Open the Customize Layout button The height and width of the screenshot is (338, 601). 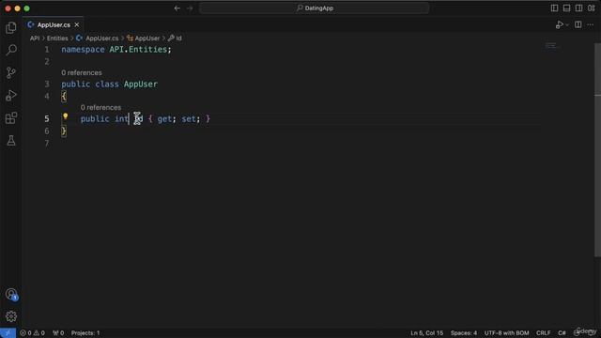[591, 8]
